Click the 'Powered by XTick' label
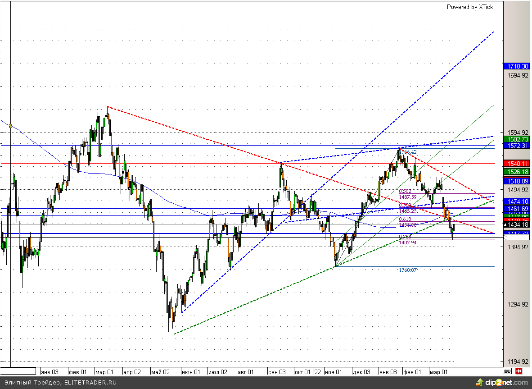 pos(469,7)
